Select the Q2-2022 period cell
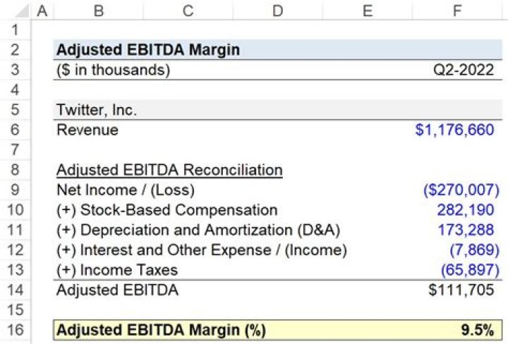508x344 pixels. click(464, 70)
